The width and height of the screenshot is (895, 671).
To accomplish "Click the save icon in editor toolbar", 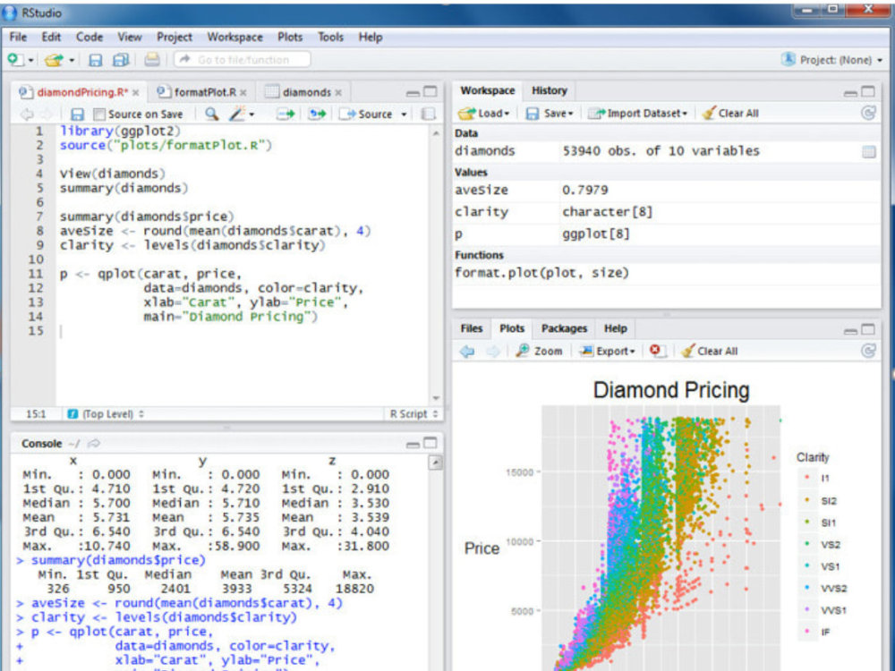I will click(x=77, y=115).
